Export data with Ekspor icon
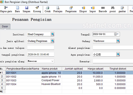Screen dimensions: 133x95 pyautogui.click(x=83, y=8)
